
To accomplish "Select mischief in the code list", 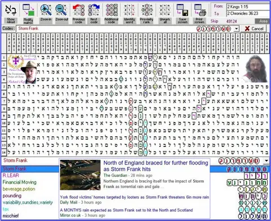I will 11,216.
